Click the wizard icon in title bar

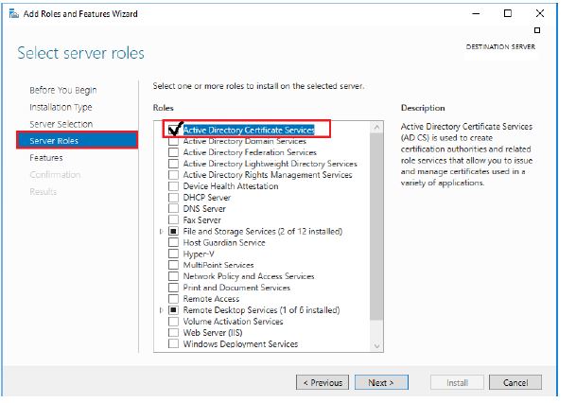14,14
